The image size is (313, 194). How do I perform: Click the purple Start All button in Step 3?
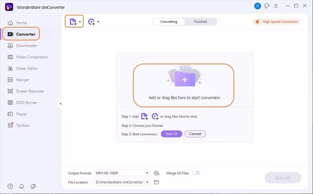pos(172,134)
